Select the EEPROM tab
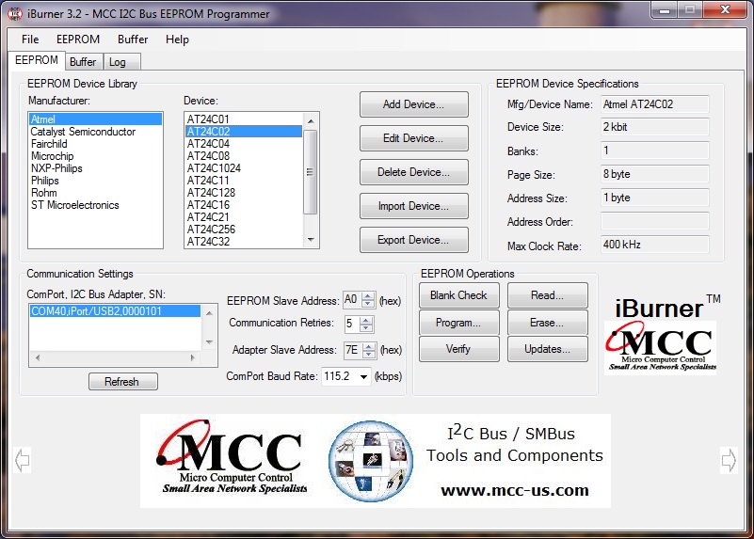754x539 pixels. 37,60
